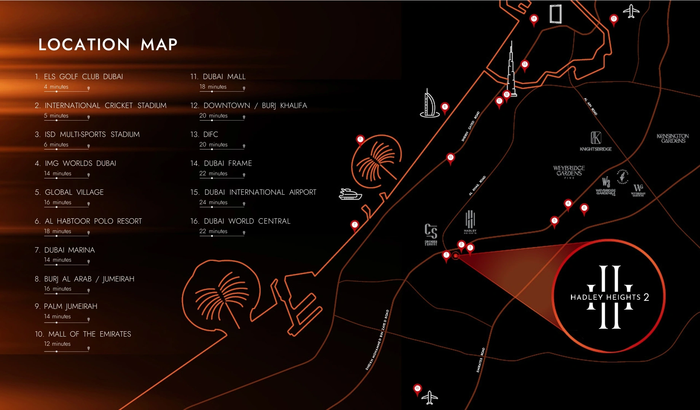Click the Dubai Frame icon on map
Viewport: 700px width, 410px height.
point(555,14)
